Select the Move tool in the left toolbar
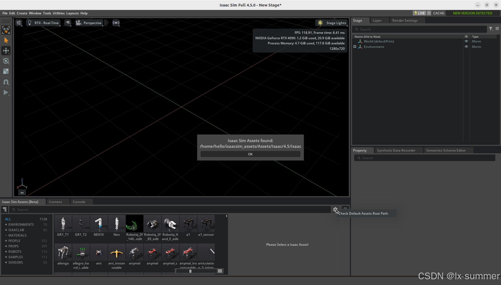Screen dimensions: 501x285 tap(6, 50)
